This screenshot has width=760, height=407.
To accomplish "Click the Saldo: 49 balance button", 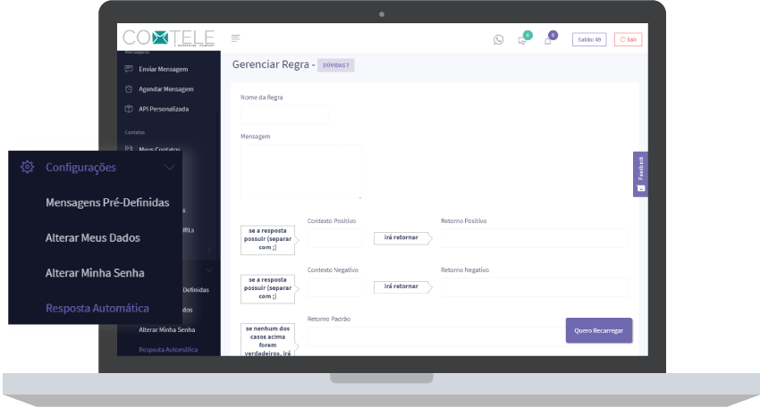I will (589, 39).
